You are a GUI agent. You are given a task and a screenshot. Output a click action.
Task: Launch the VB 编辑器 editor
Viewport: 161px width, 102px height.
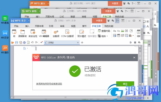coord(44,33)
